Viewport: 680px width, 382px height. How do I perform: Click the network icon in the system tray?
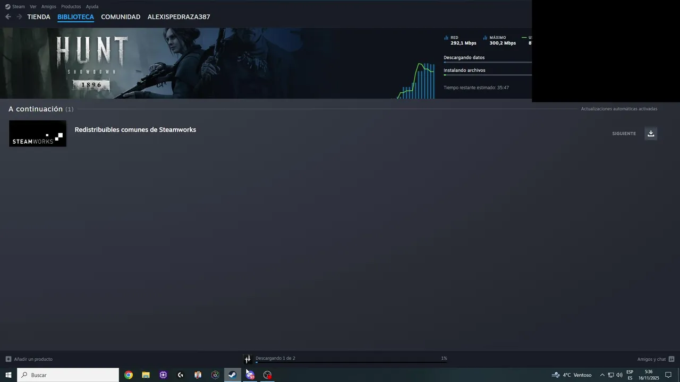(x=611, y=375)
